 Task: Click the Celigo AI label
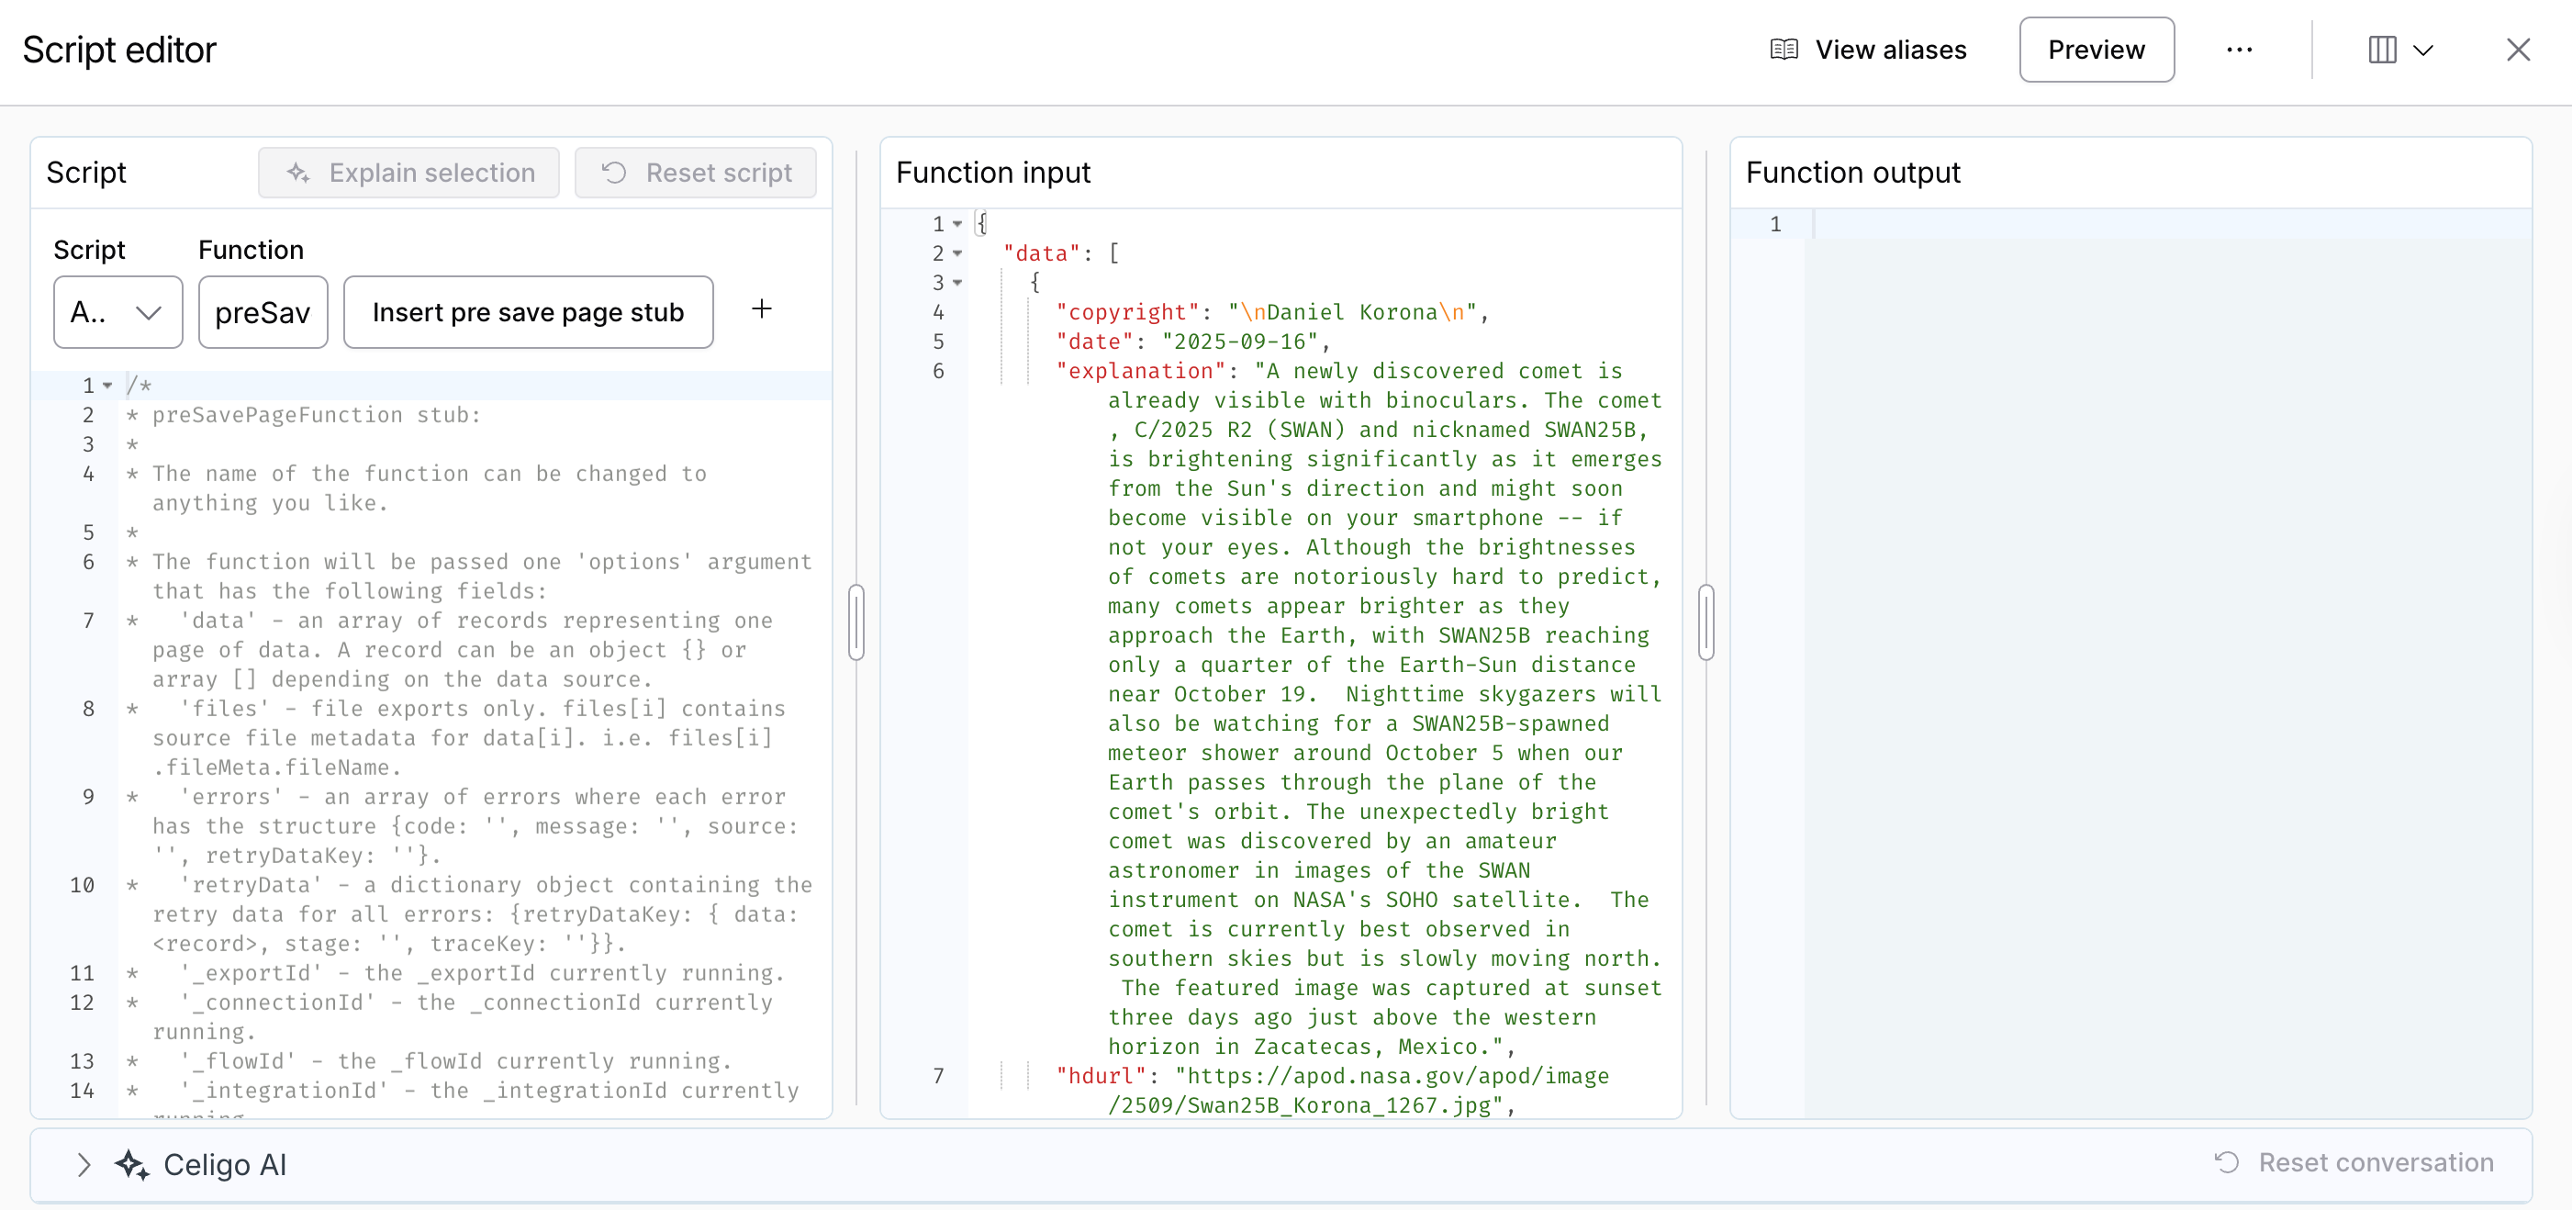pyautogui.click(x=225, y=1164)
